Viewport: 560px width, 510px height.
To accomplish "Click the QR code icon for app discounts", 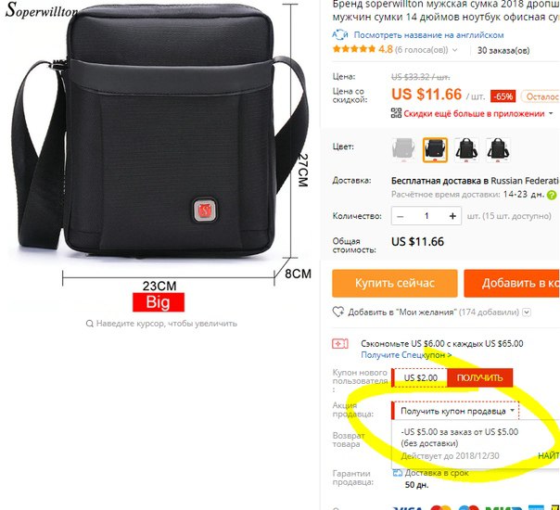I will coord(396,113).
